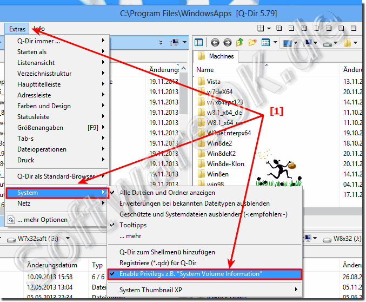Sort by Änderungsdatum column header
This screenshot has width=366, height=302.
click(x=52, y=265)
